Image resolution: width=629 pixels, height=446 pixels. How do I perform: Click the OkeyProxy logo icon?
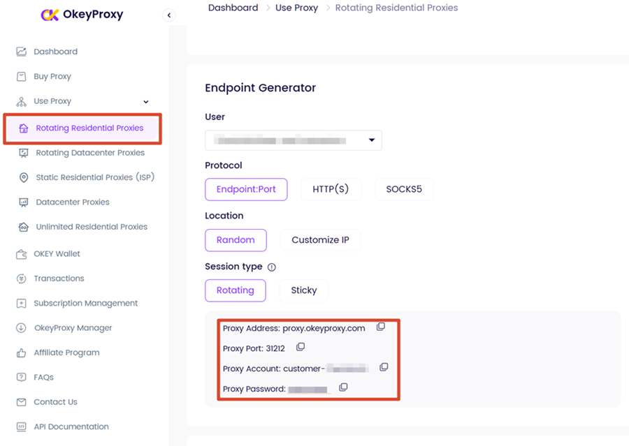point(50,15)
